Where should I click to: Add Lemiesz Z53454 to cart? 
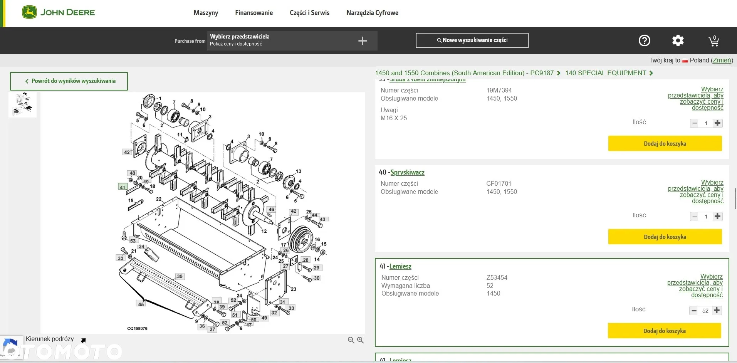pos(664,331)
